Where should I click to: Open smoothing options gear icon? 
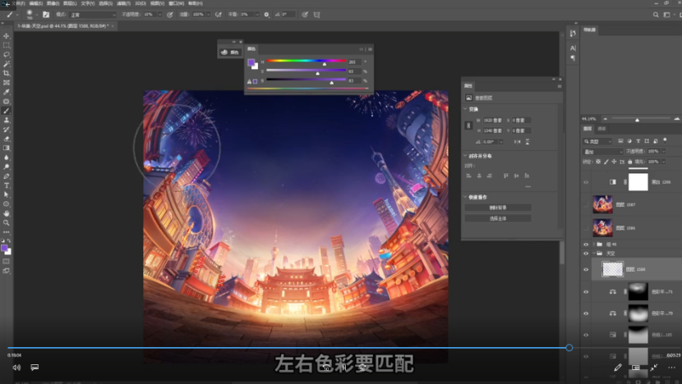click(266, 14)
